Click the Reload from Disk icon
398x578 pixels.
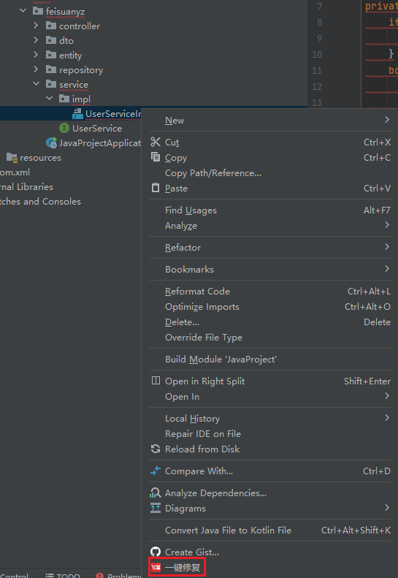coord(156,449)
